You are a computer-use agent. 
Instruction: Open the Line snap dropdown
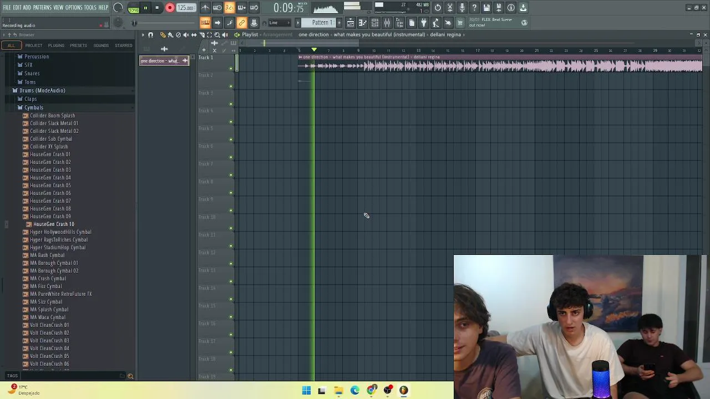(x=279, y=23)
